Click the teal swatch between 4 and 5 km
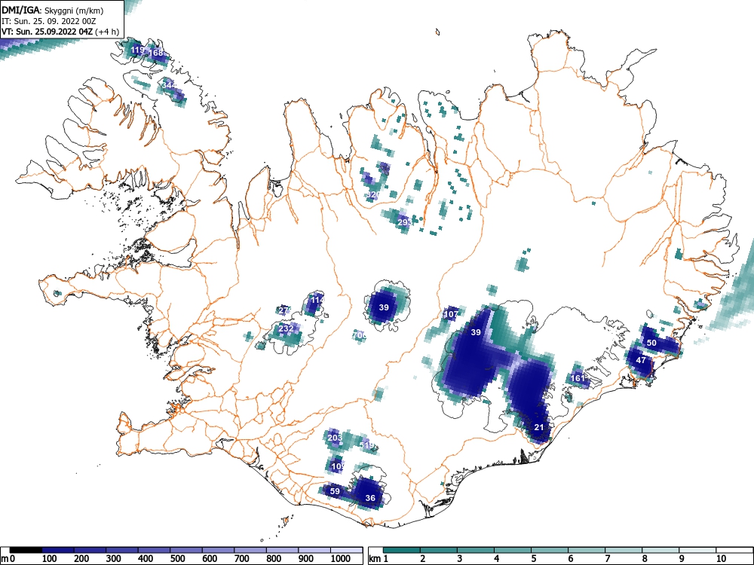Screen dimensions: 754x565 tap(513, 550)
